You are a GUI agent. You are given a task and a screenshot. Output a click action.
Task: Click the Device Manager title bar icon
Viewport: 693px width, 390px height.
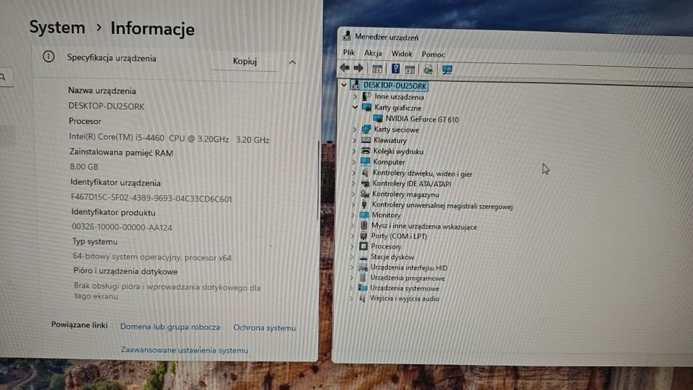click(x=347, y=36)
